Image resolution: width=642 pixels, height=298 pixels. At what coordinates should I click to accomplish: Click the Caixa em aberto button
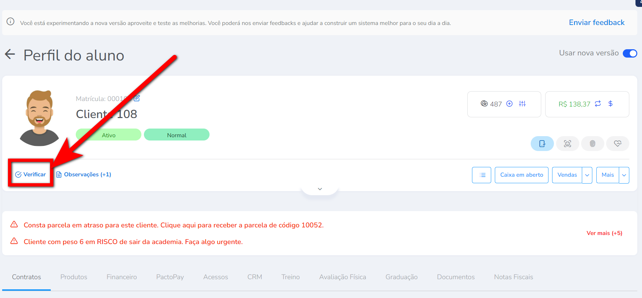click(521, 175)
